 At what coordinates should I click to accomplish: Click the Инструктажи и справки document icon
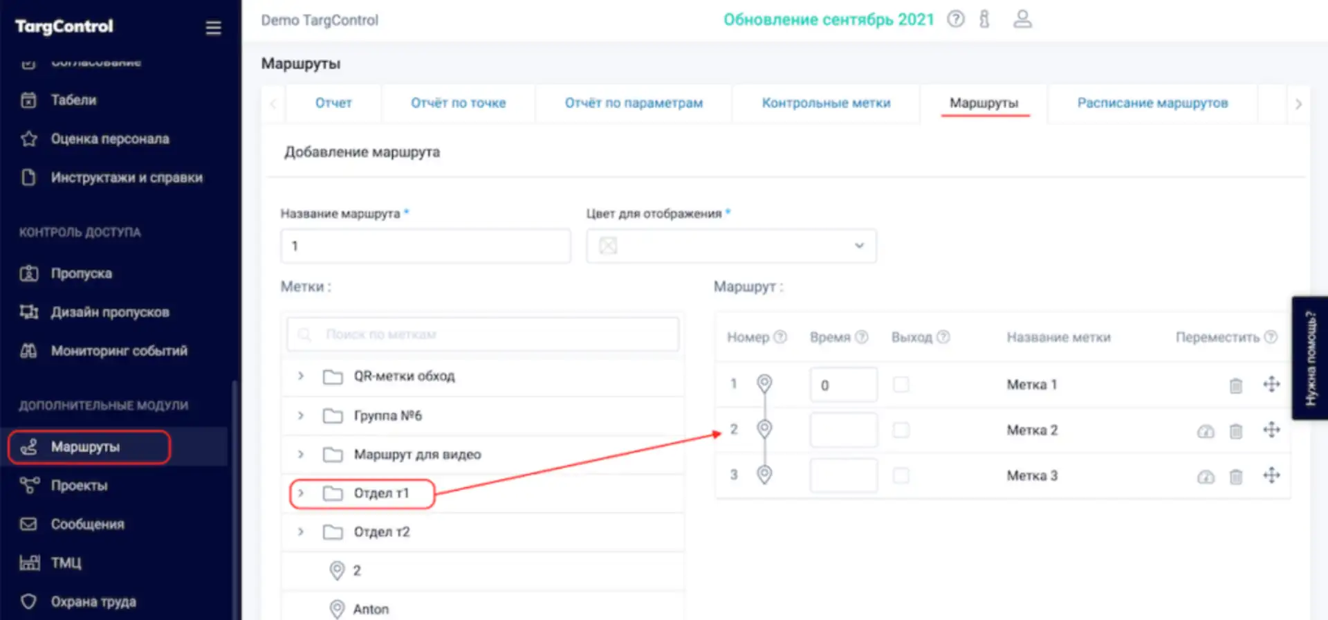click(28, 178)
